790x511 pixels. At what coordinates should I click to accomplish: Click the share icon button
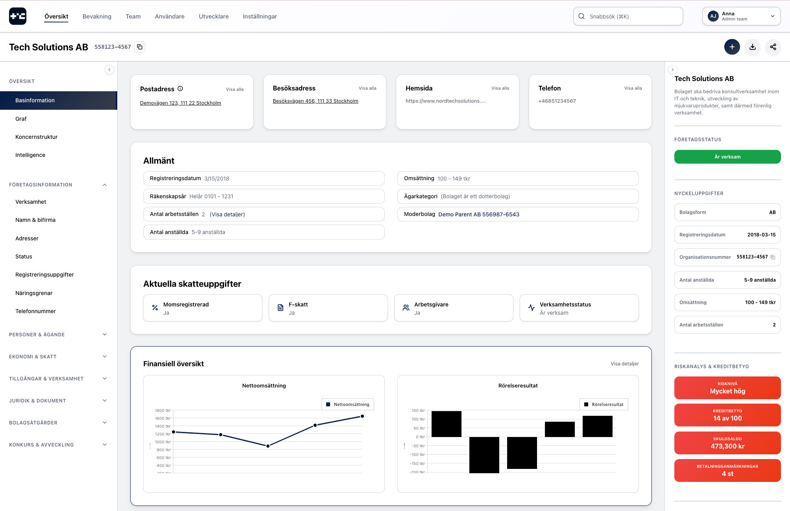pyautogui.click(x=773, y=47)
